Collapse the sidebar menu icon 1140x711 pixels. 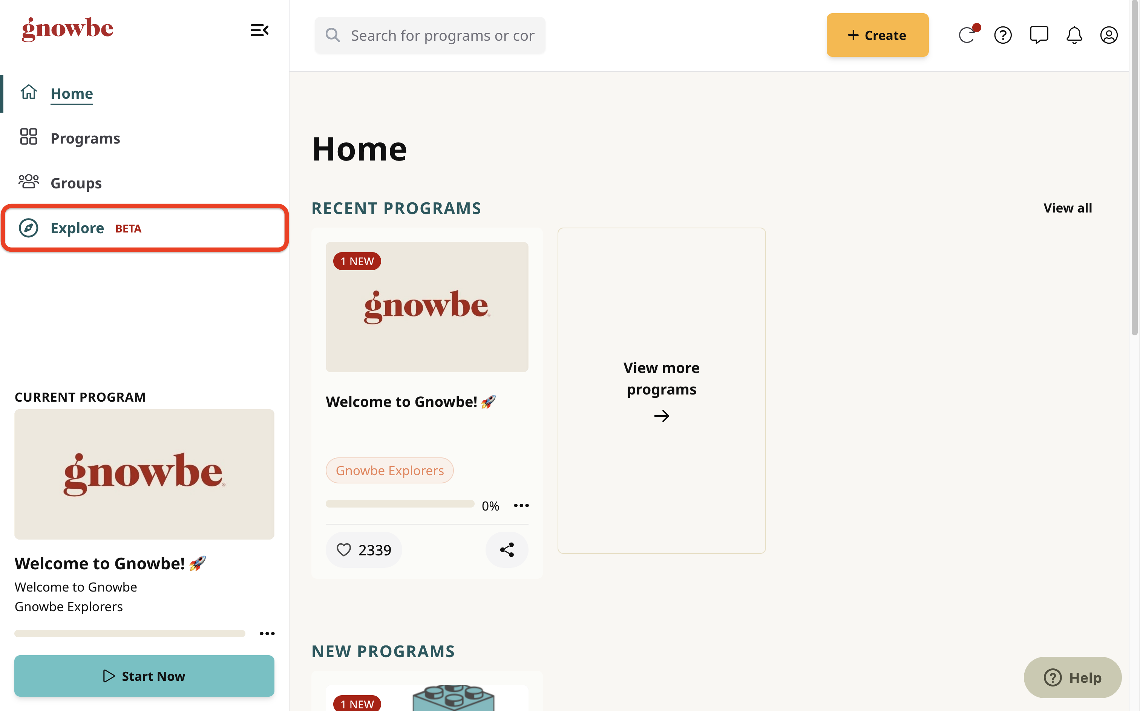coord(259,31)
